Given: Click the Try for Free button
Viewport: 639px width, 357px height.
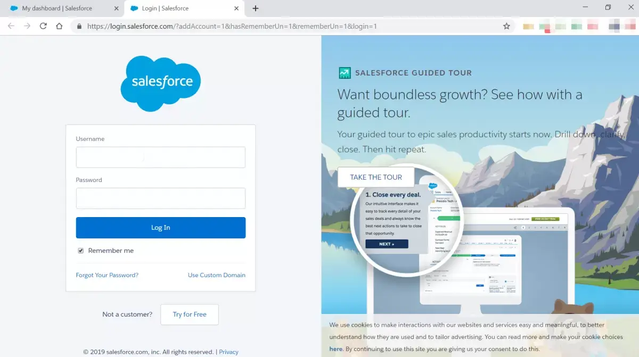Looking at the screenshot, I should pos(190,314).
